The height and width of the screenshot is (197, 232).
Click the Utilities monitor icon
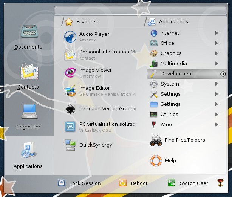pos(154,115)
